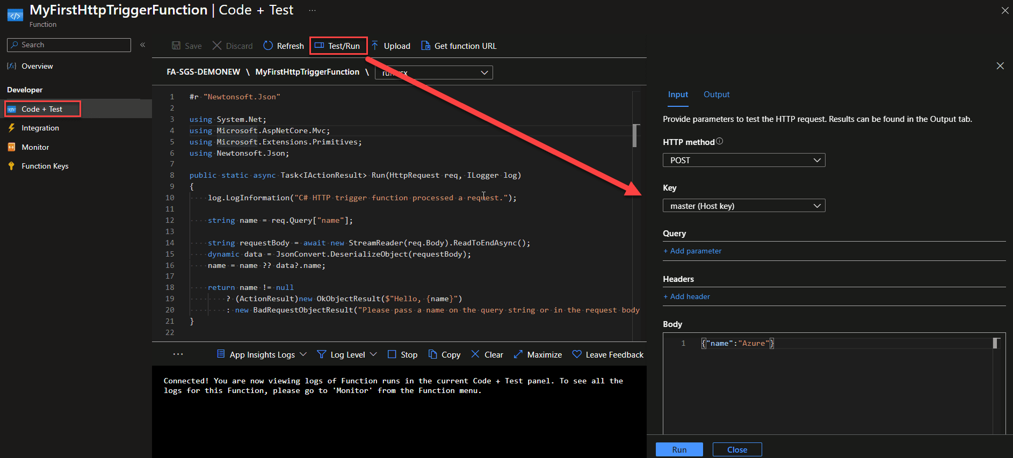Maximize the logs panel
Image resolution: width=1013 pixels, height=458 pixels.
tap(538, 354)
